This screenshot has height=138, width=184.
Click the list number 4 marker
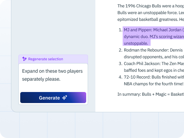coord(121,77)
